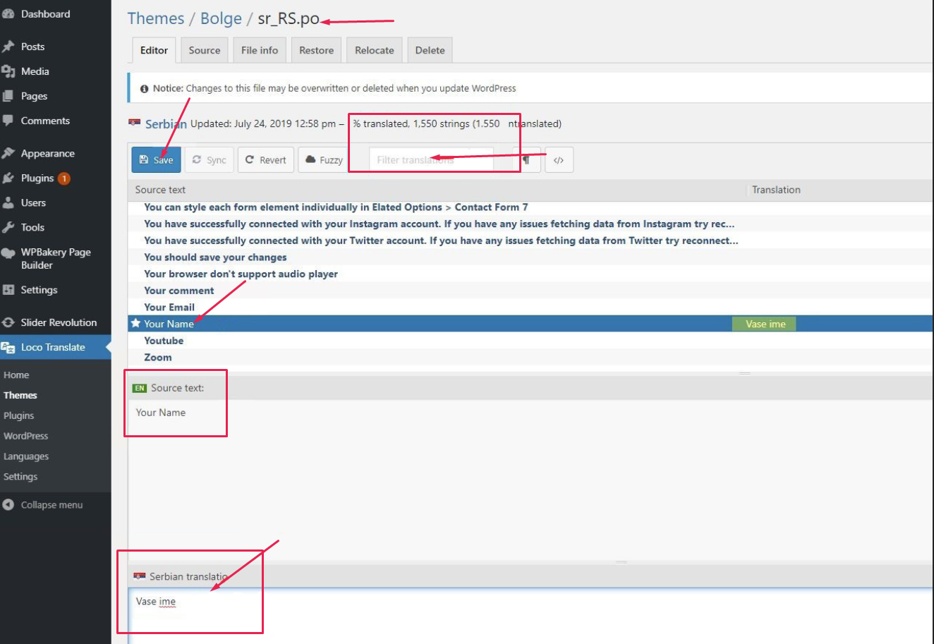Select 'You should save your changes' row

tap(530, 257)
